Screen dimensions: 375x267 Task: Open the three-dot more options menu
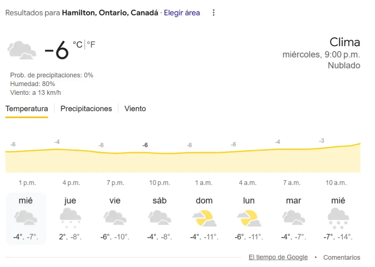pos(214,13)
